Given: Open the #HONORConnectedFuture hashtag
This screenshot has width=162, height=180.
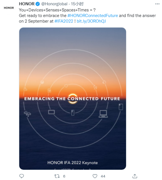Looking at the screenshot, I should coord(93,16).
